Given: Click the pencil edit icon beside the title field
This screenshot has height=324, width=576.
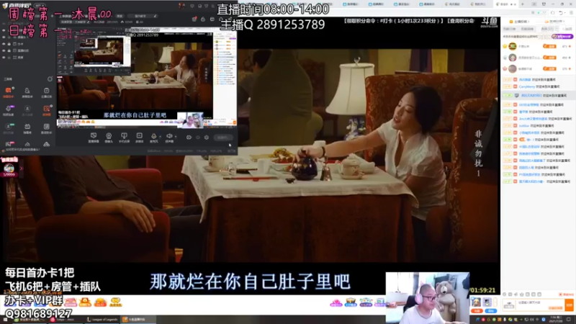Looking at the screenshot, I should tap(155, 16).
